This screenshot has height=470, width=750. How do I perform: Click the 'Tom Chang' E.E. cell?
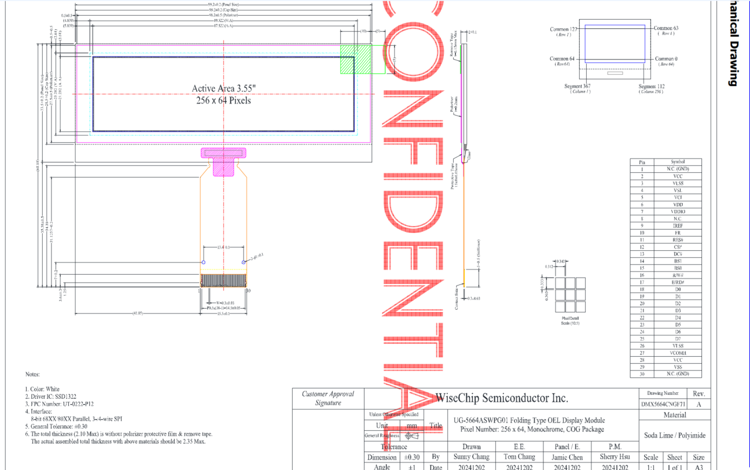[519, 457]
